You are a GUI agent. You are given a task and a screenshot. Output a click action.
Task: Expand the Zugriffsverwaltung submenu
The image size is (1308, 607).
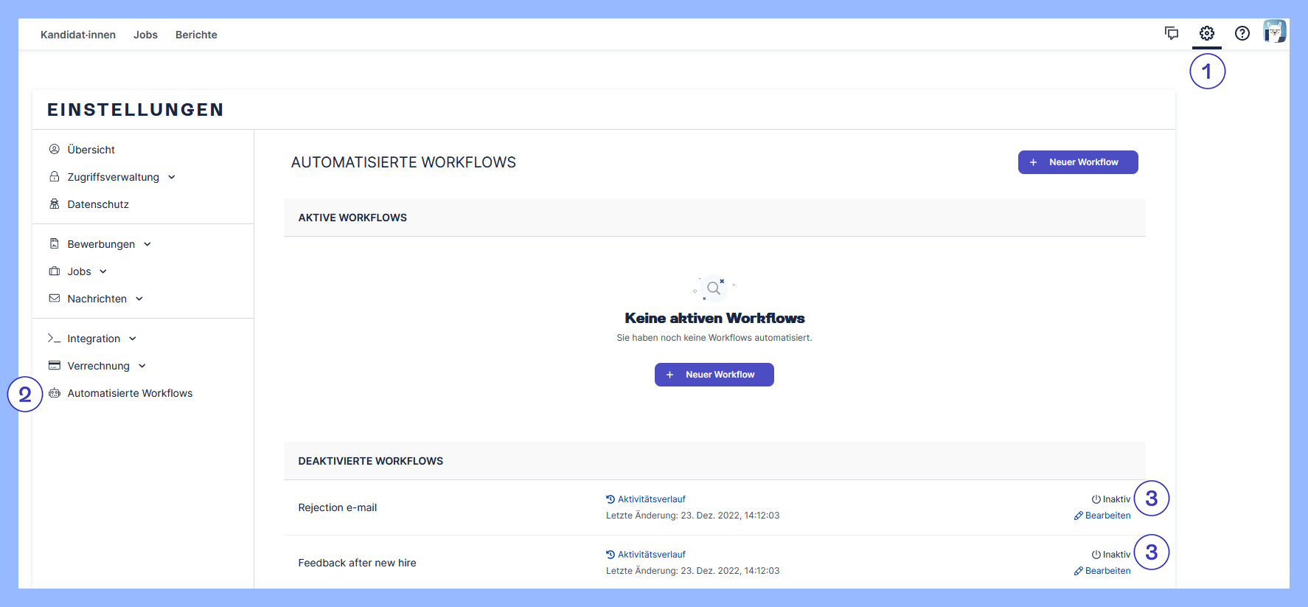coord(172,177)
